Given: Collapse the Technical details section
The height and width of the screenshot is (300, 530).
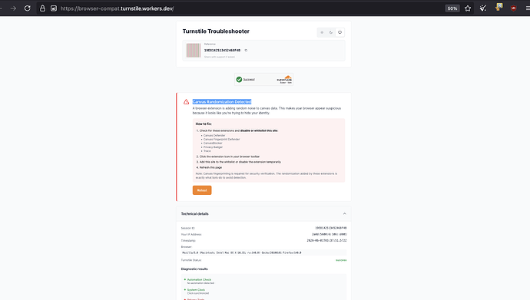Looking at the screenshot, I should [344, 213].
